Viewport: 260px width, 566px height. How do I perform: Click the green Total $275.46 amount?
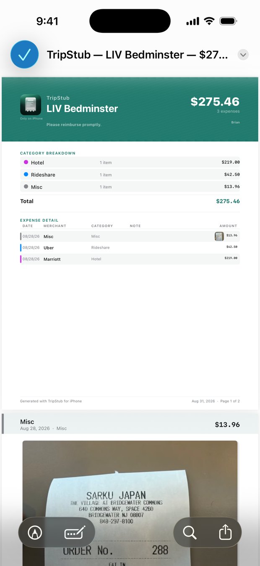pos(228,201)
